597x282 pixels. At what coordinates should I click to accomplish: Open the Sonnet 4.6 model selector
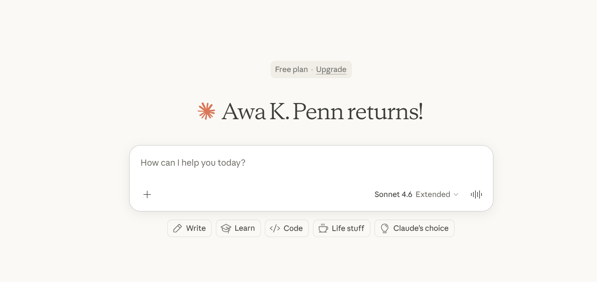pyautogui.click(x=393, y=194)
